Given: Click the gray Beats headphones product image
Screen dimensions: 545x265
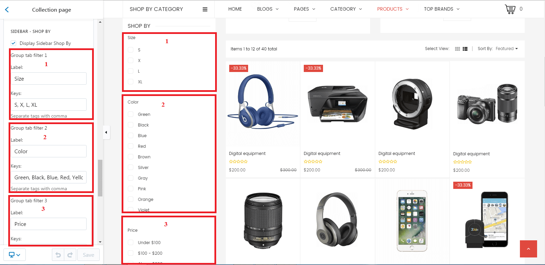Looking at the screenshot, I should tap(337, 220).
